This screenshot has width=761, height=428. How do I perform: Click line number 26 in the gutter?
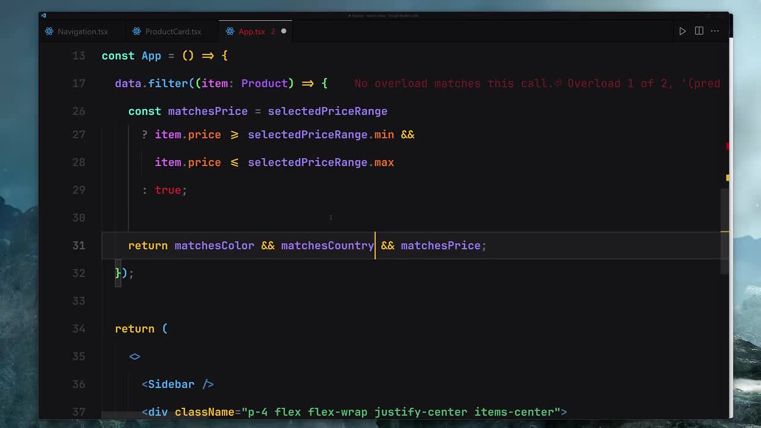pyautogui.click(x=78, y=111)
